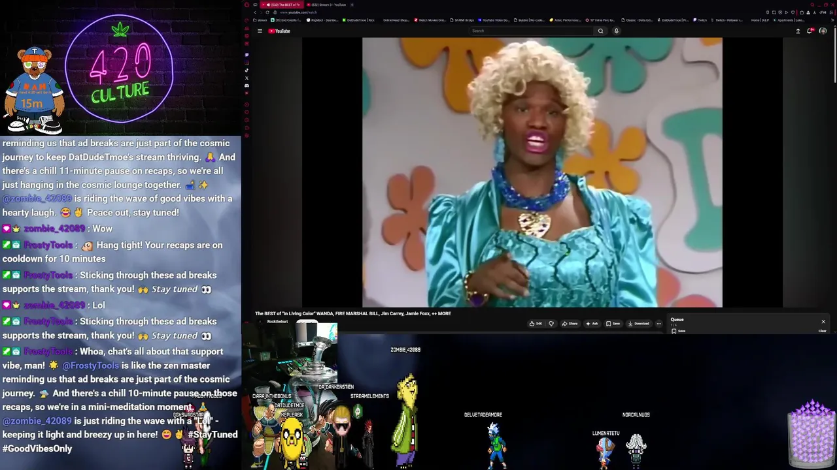837x470 pixels.
Task: Click zombie_42089 username beside 'Lol'
Action: [x=54, y=305]
